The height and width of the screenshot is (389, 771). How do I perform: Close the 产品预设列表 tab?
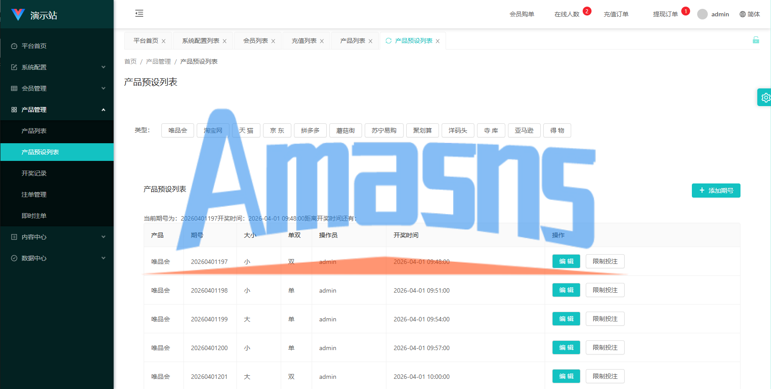tap(438, 41)
